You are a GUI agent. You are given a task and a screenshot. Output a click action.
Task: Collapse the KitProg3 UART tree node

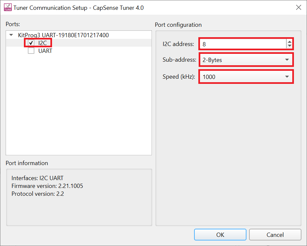[x=11, y=35]
